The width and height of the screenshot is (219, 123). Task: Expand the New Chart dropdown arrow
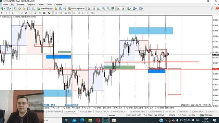(x=4, y=9)
